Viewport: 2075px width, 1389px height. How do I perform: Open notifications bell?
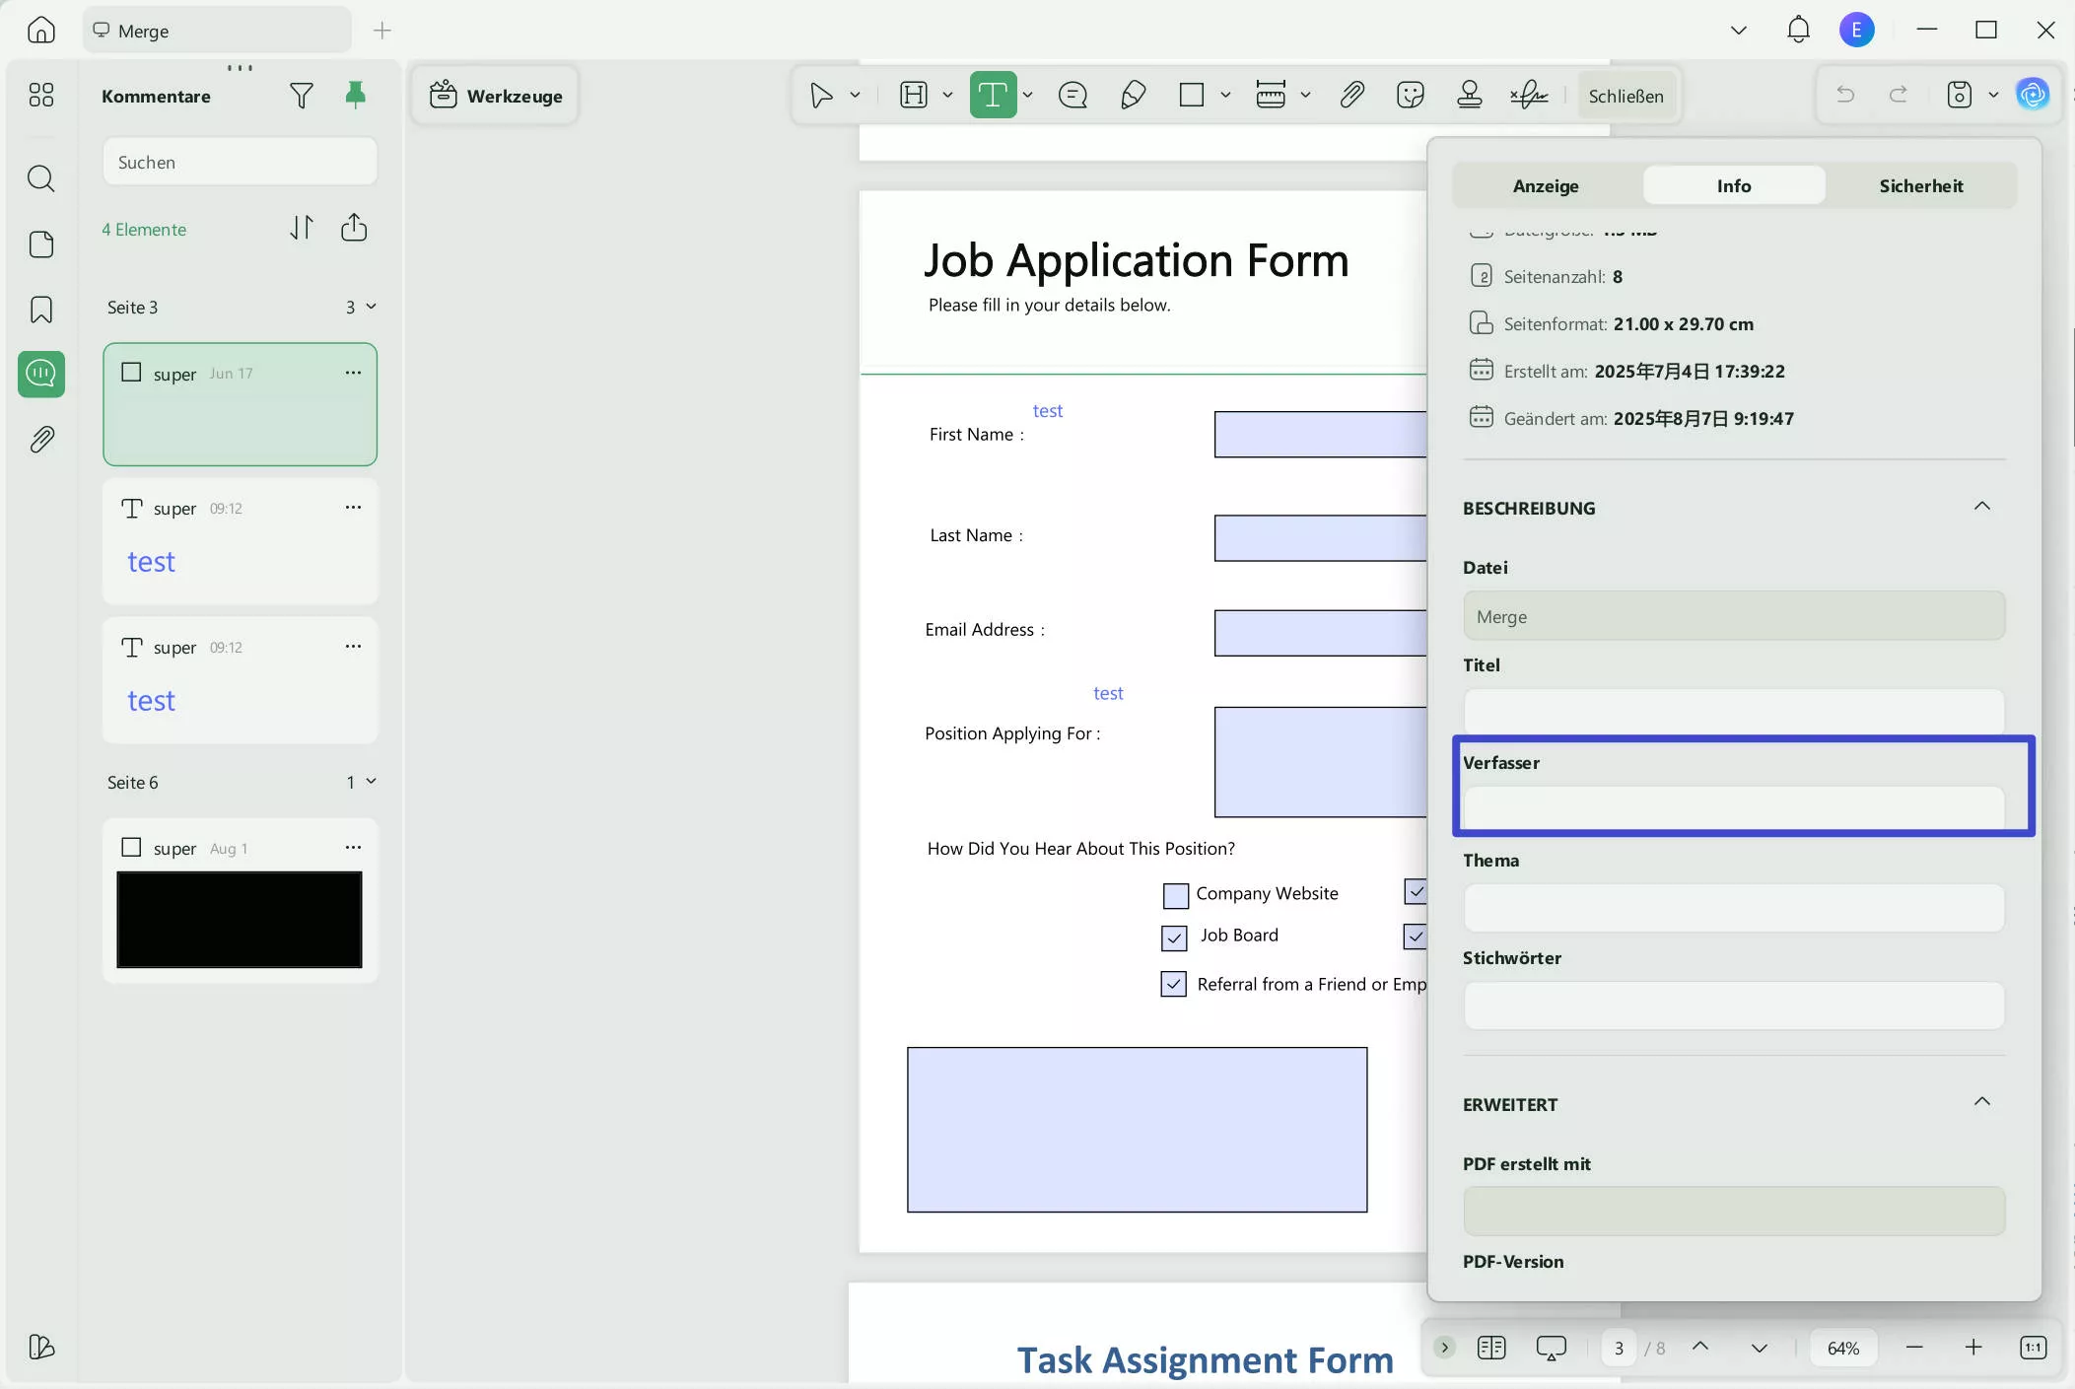pyautogui.click(x=1798, y=30)
